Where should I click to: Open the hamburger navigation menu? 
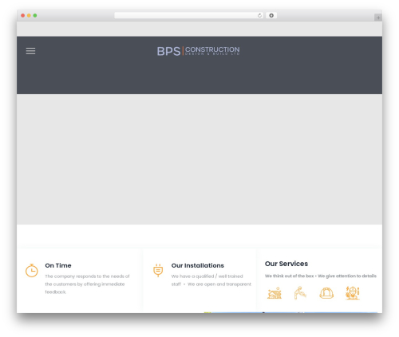(30, 51)
